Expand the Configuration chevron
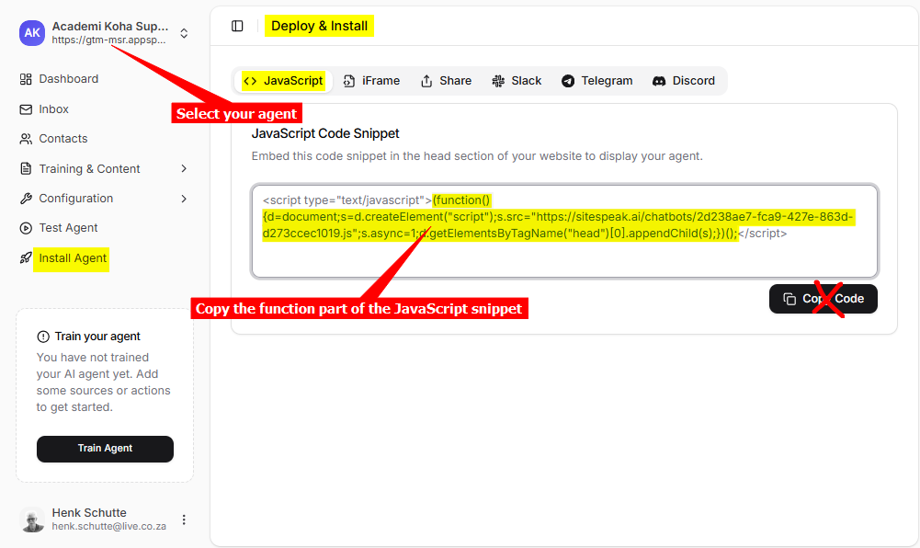The height and width of the screenshot is (548, 920). (x=184, y=199)
